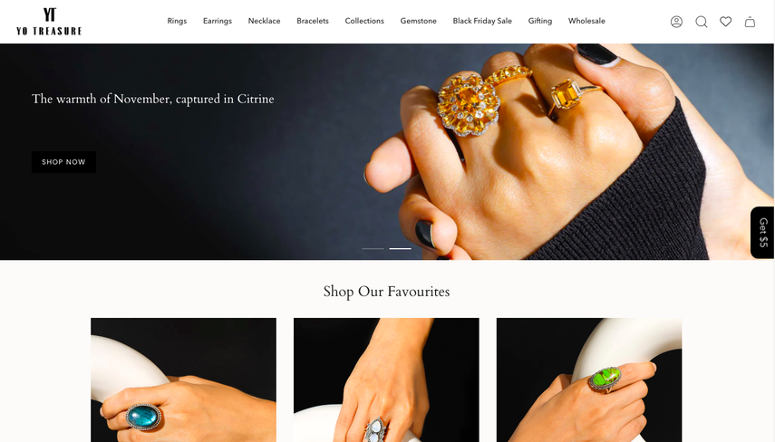Open the Get $5 side tab
This screenshot has width=775, height=442.
(762, 232)
